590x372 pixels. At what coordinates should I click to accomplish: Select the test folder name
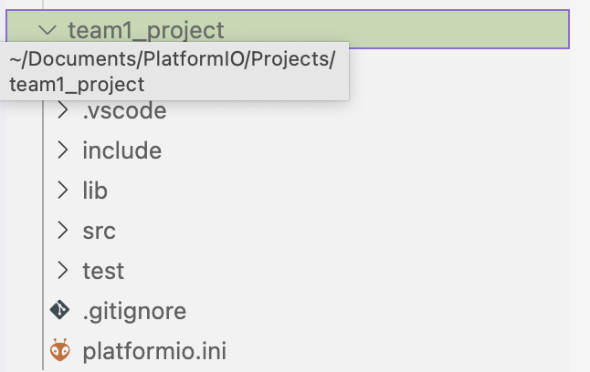[x=103, y=271]
